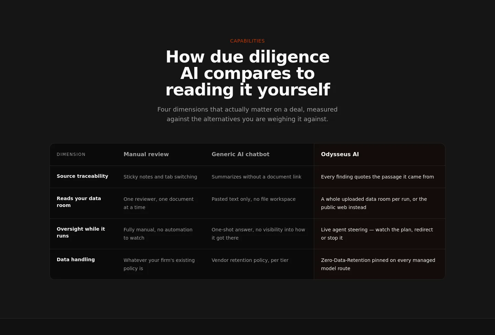Click 'Sticky notes and tab switching' cell

[x=160, y=177]
